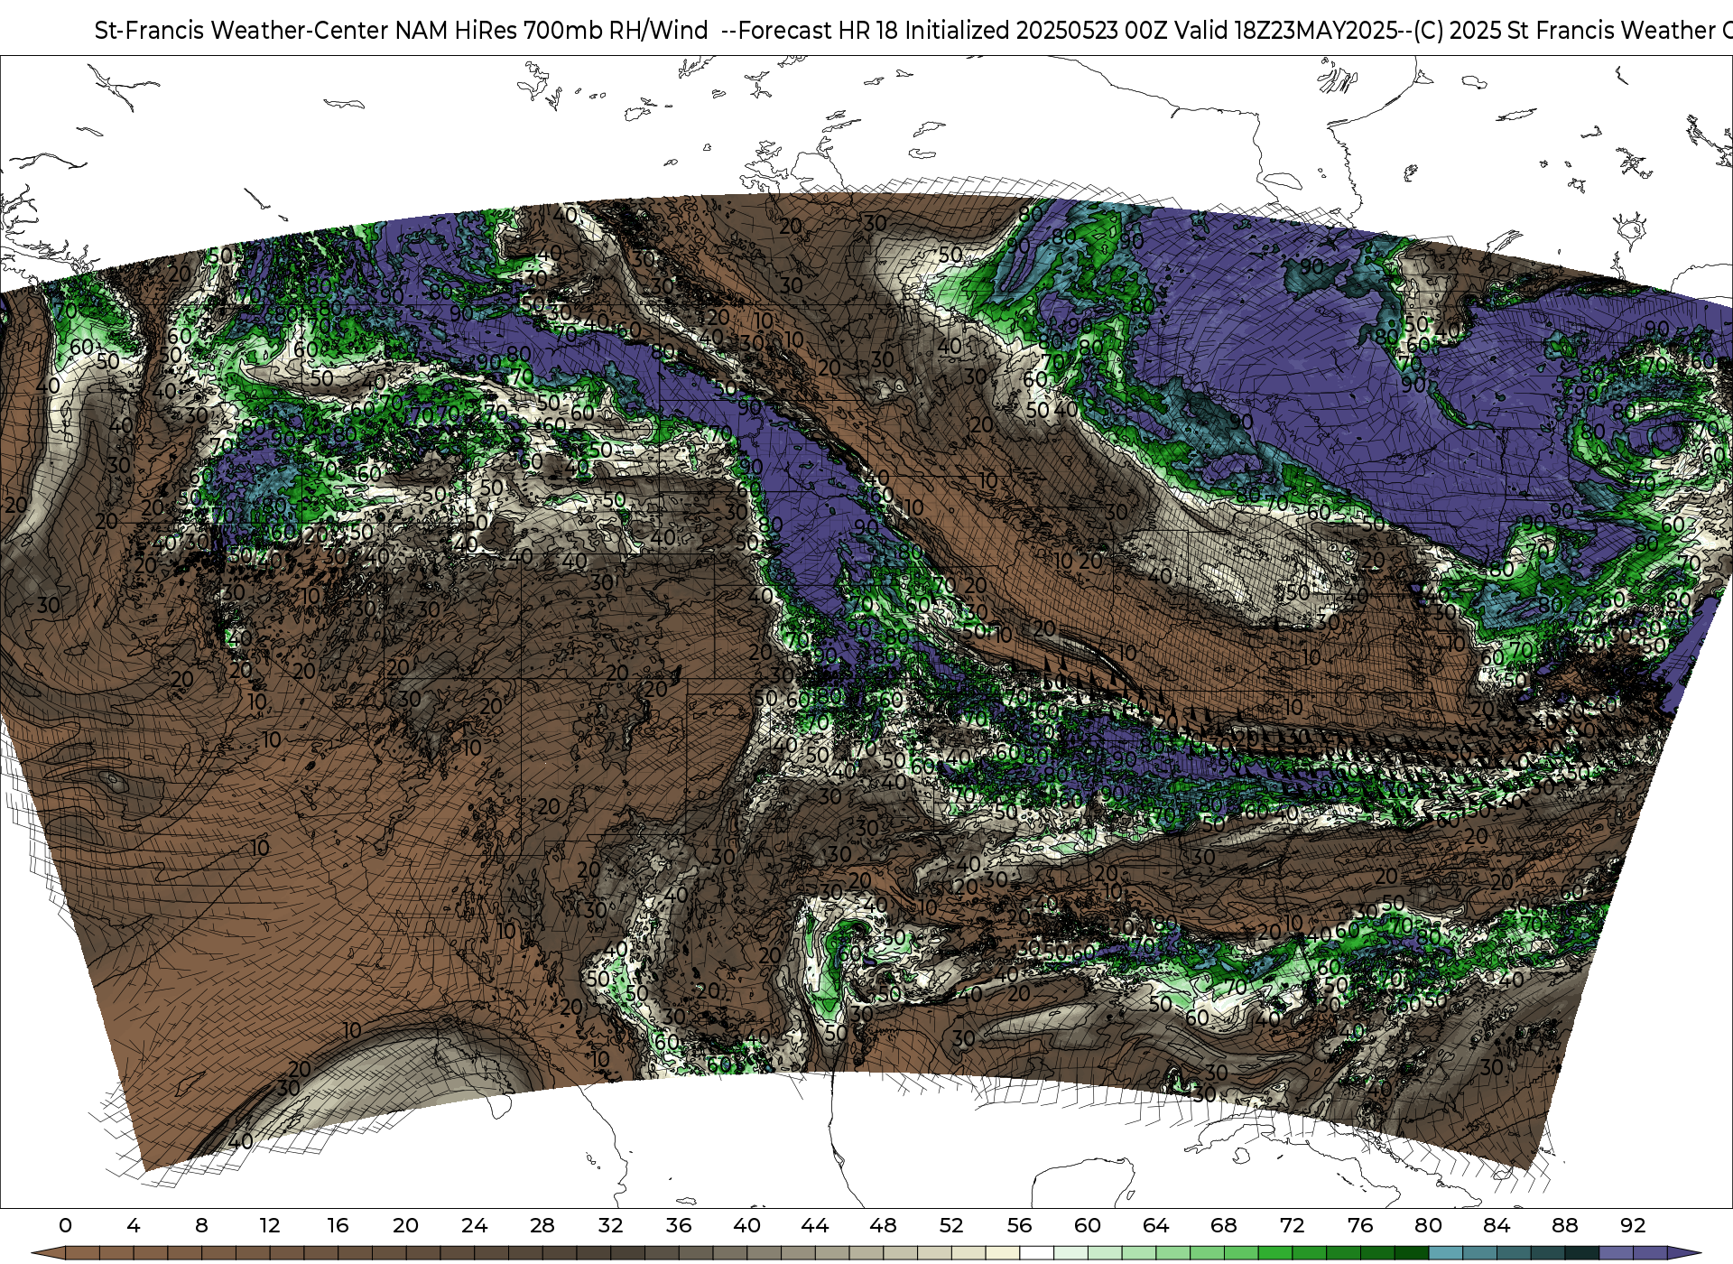This screenshot has height=1264, width=1733.
Task: Click the colorbar label "12"
Action: tap(270, 1225)
